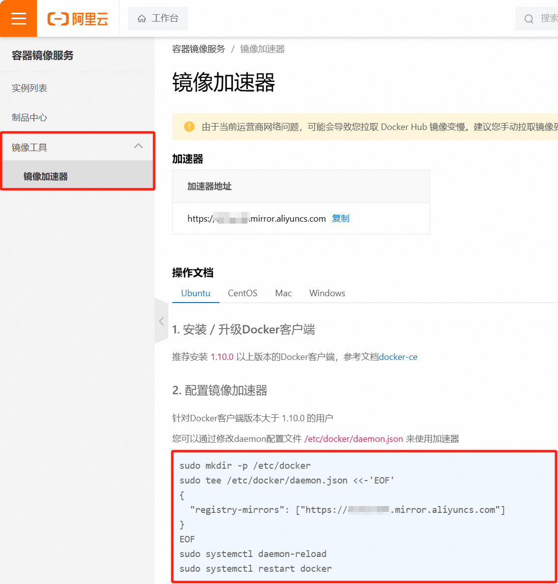Switch to the Windows tab
The image size is (558, 584).
pos(327,293)
